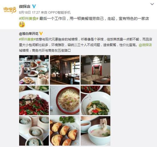The image size is (157, 147).
Task: Open the 微探店 username link
Action: point(25,7)
